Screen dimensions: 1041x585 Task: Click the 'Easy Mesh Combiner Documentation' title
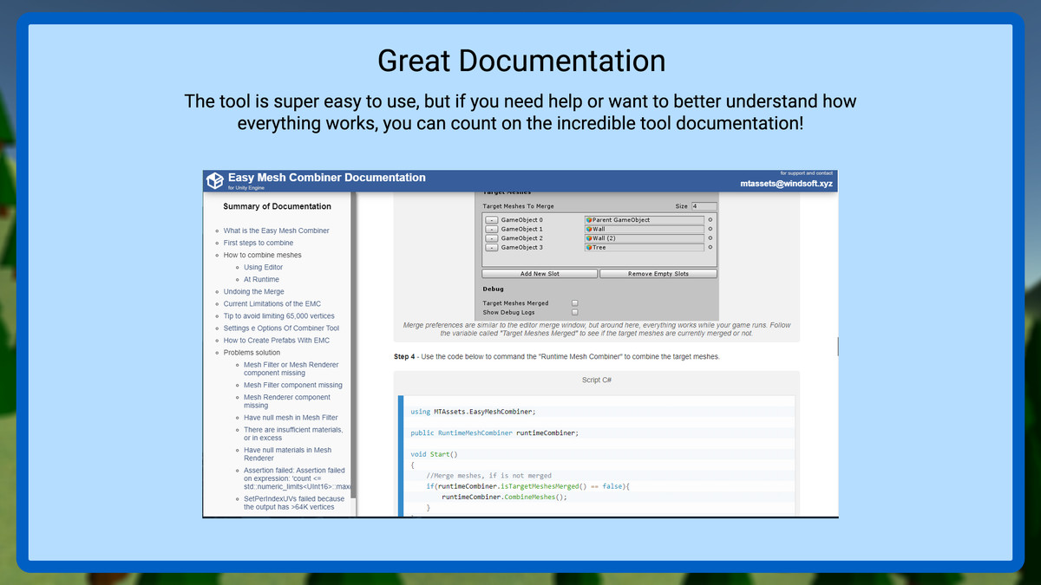tap(327, 178)
